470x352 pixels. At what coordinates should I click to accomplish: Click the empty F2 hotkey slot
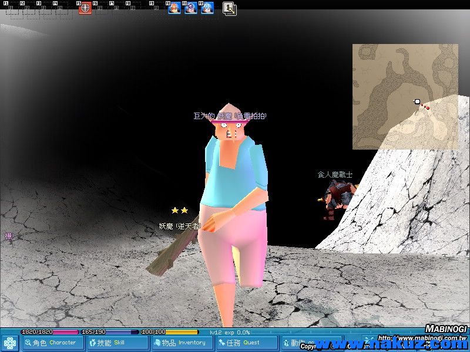coord(28,9)
